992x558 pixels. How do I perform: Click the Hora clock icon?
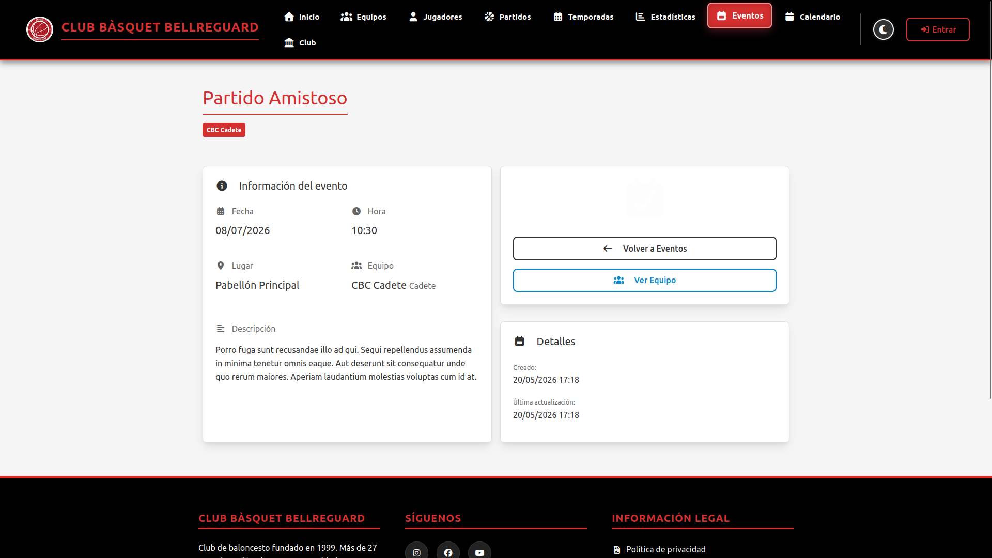(x=357, y=211)
